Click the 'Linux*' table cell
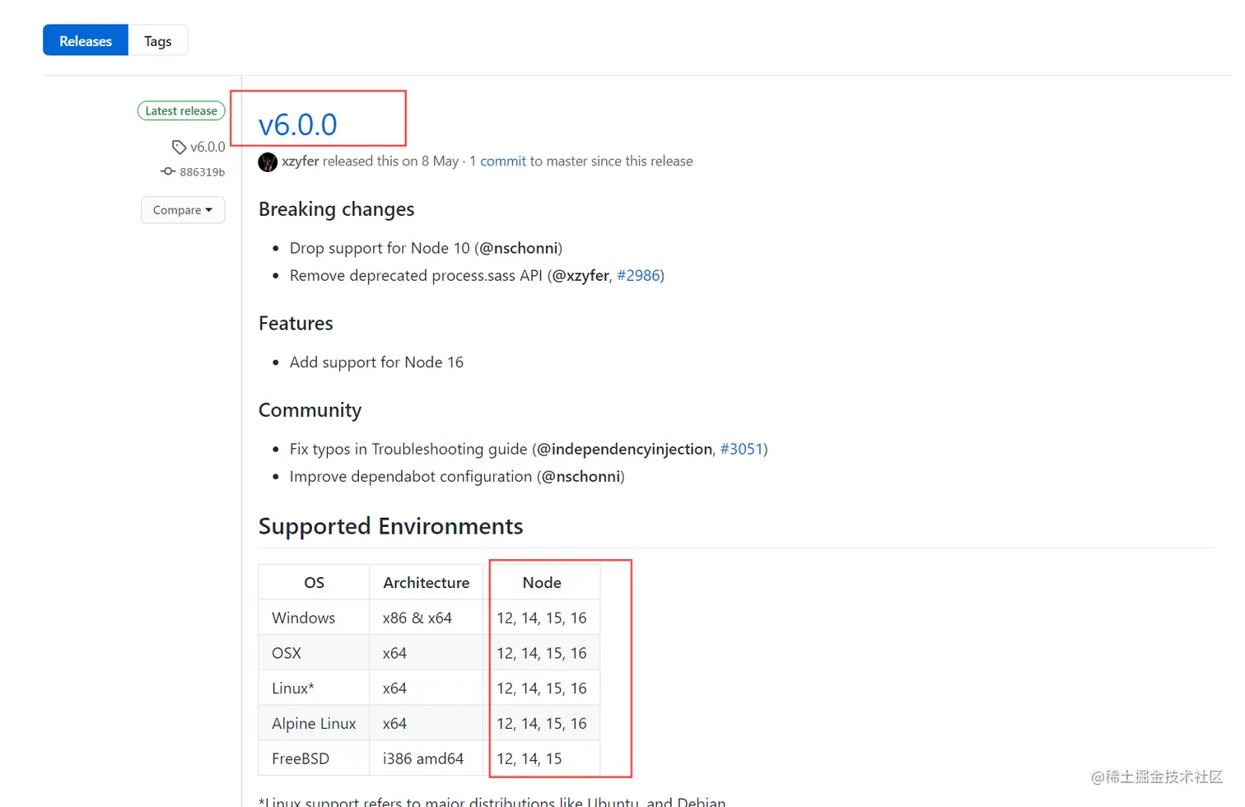The image size is (1245, 807). click(314, 688)
